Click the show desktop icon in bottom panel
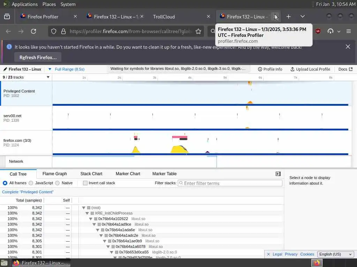Screen dimensions: 357x267 [x=4, y=263]
